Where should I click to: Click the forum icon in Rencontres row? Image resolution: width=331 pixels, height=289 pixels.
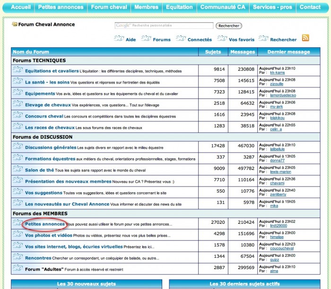pos(17,257)
